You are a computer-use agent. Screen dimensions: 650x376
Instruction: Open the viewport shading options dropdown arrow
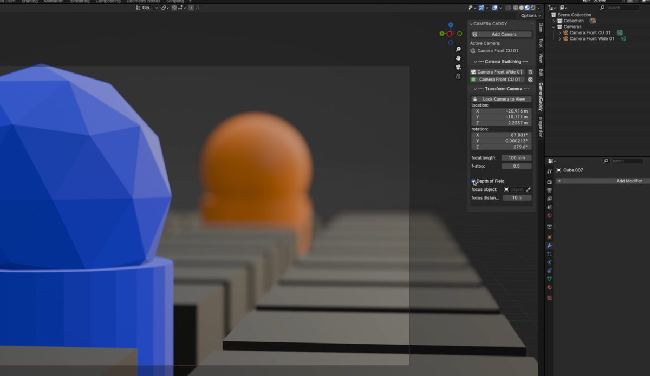pos(539,8)
